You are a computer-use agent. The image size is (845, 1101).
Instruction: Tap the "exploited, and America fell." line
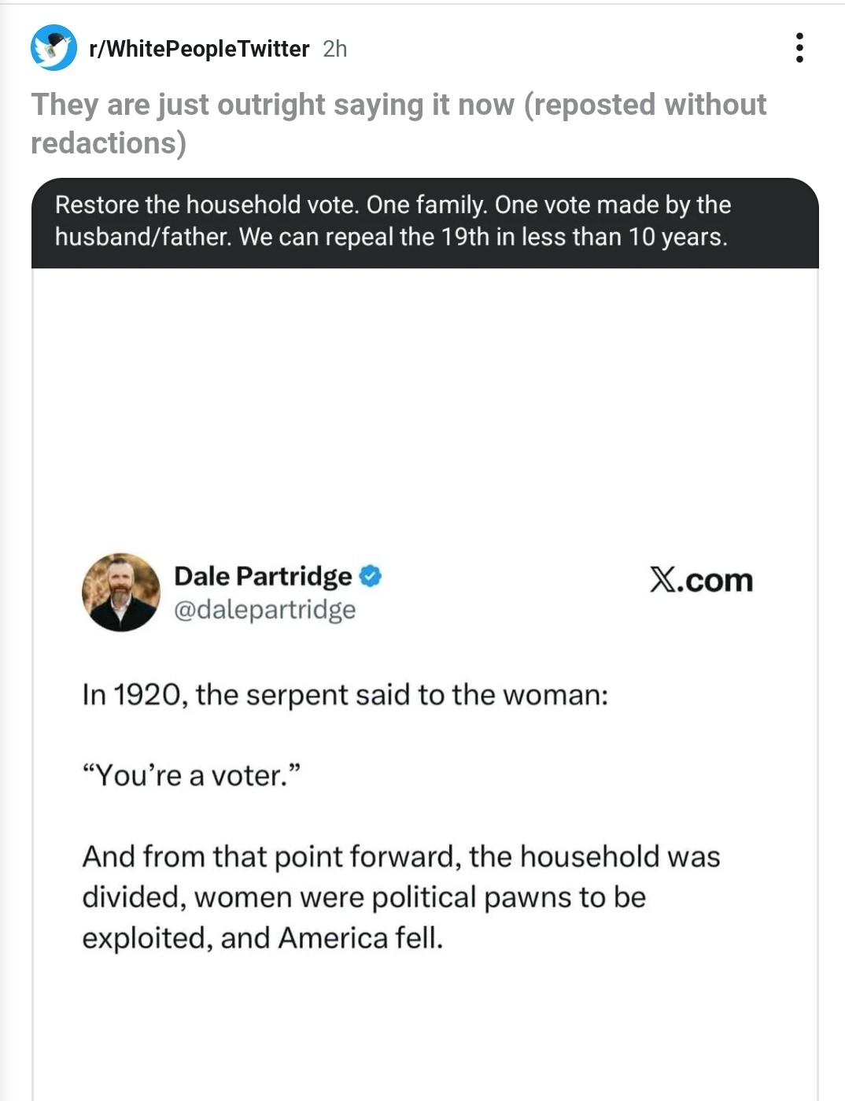(x=263, y=938)
